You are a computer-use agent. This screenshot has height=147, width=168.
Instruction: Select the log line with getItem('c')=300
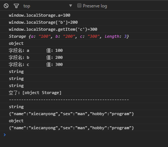click(x=53, y=29)
